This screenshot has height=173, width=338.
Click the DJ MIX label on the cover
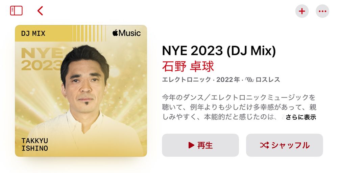point(33,33)
